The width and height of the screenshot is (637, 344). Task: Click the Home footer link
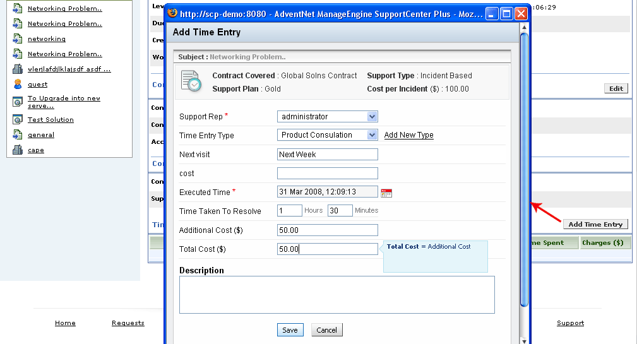pos(65,323)
